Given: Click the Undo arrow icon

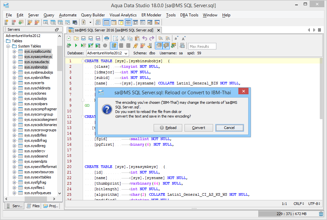Looking at the screenshot, I should [144, 38].
